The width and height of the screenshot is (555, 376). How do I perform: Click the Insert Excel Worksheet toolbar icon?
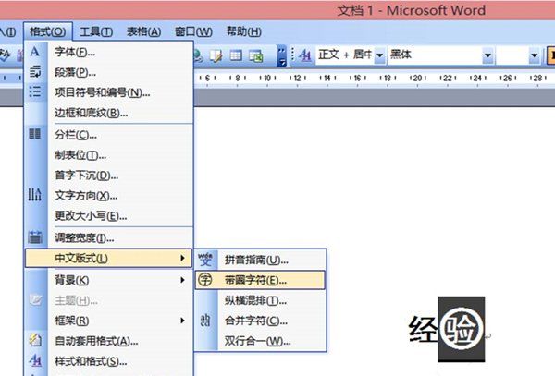click(256, 55)
